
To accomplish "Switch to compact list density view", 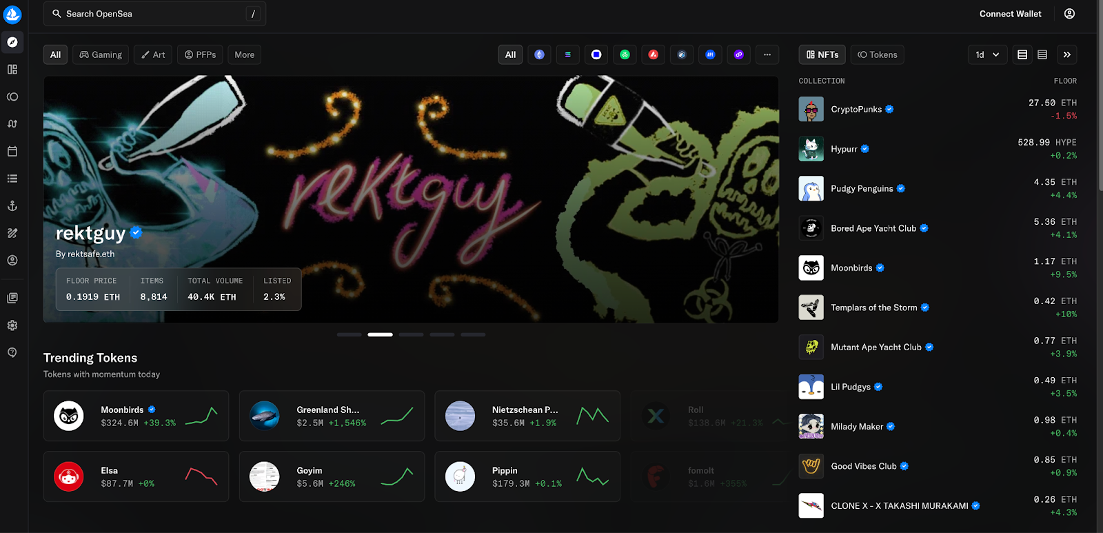I will (x=1042, y=55).
